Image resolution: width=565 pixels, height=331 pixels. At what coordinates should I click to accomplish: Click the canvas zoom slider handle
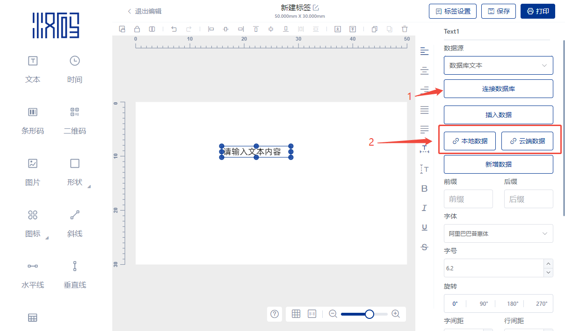pyautogui.click(x=369, y=314)
